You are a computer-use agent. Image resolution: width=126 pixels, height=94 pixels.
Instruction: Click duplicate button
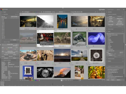(x=120, y=22)
